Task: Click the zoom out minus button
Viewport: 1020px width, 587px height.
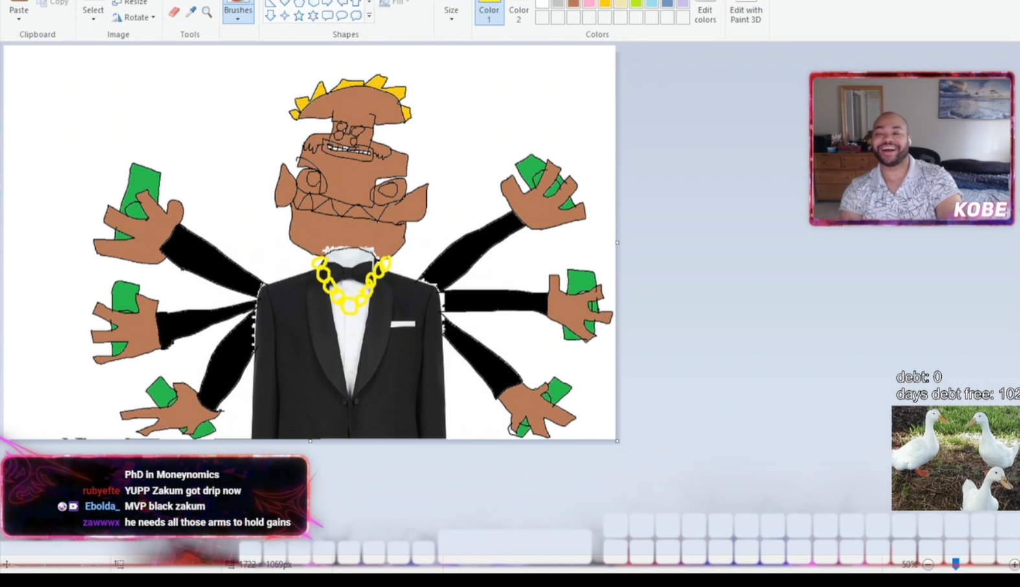Action: coord(928,564)
